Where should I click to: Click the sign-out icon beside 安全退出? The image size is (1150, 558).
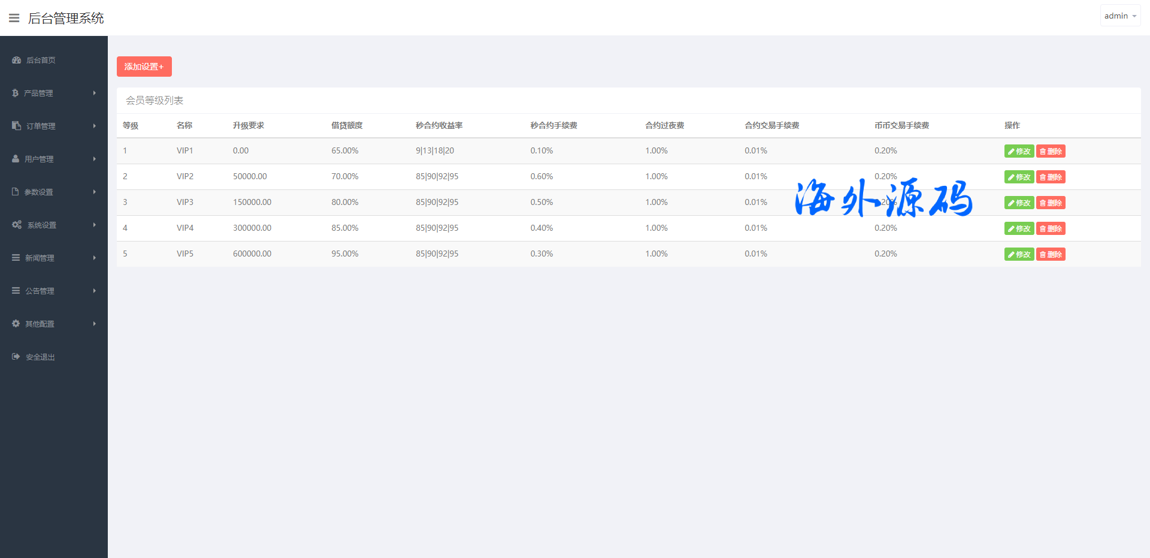pos(16,357)
